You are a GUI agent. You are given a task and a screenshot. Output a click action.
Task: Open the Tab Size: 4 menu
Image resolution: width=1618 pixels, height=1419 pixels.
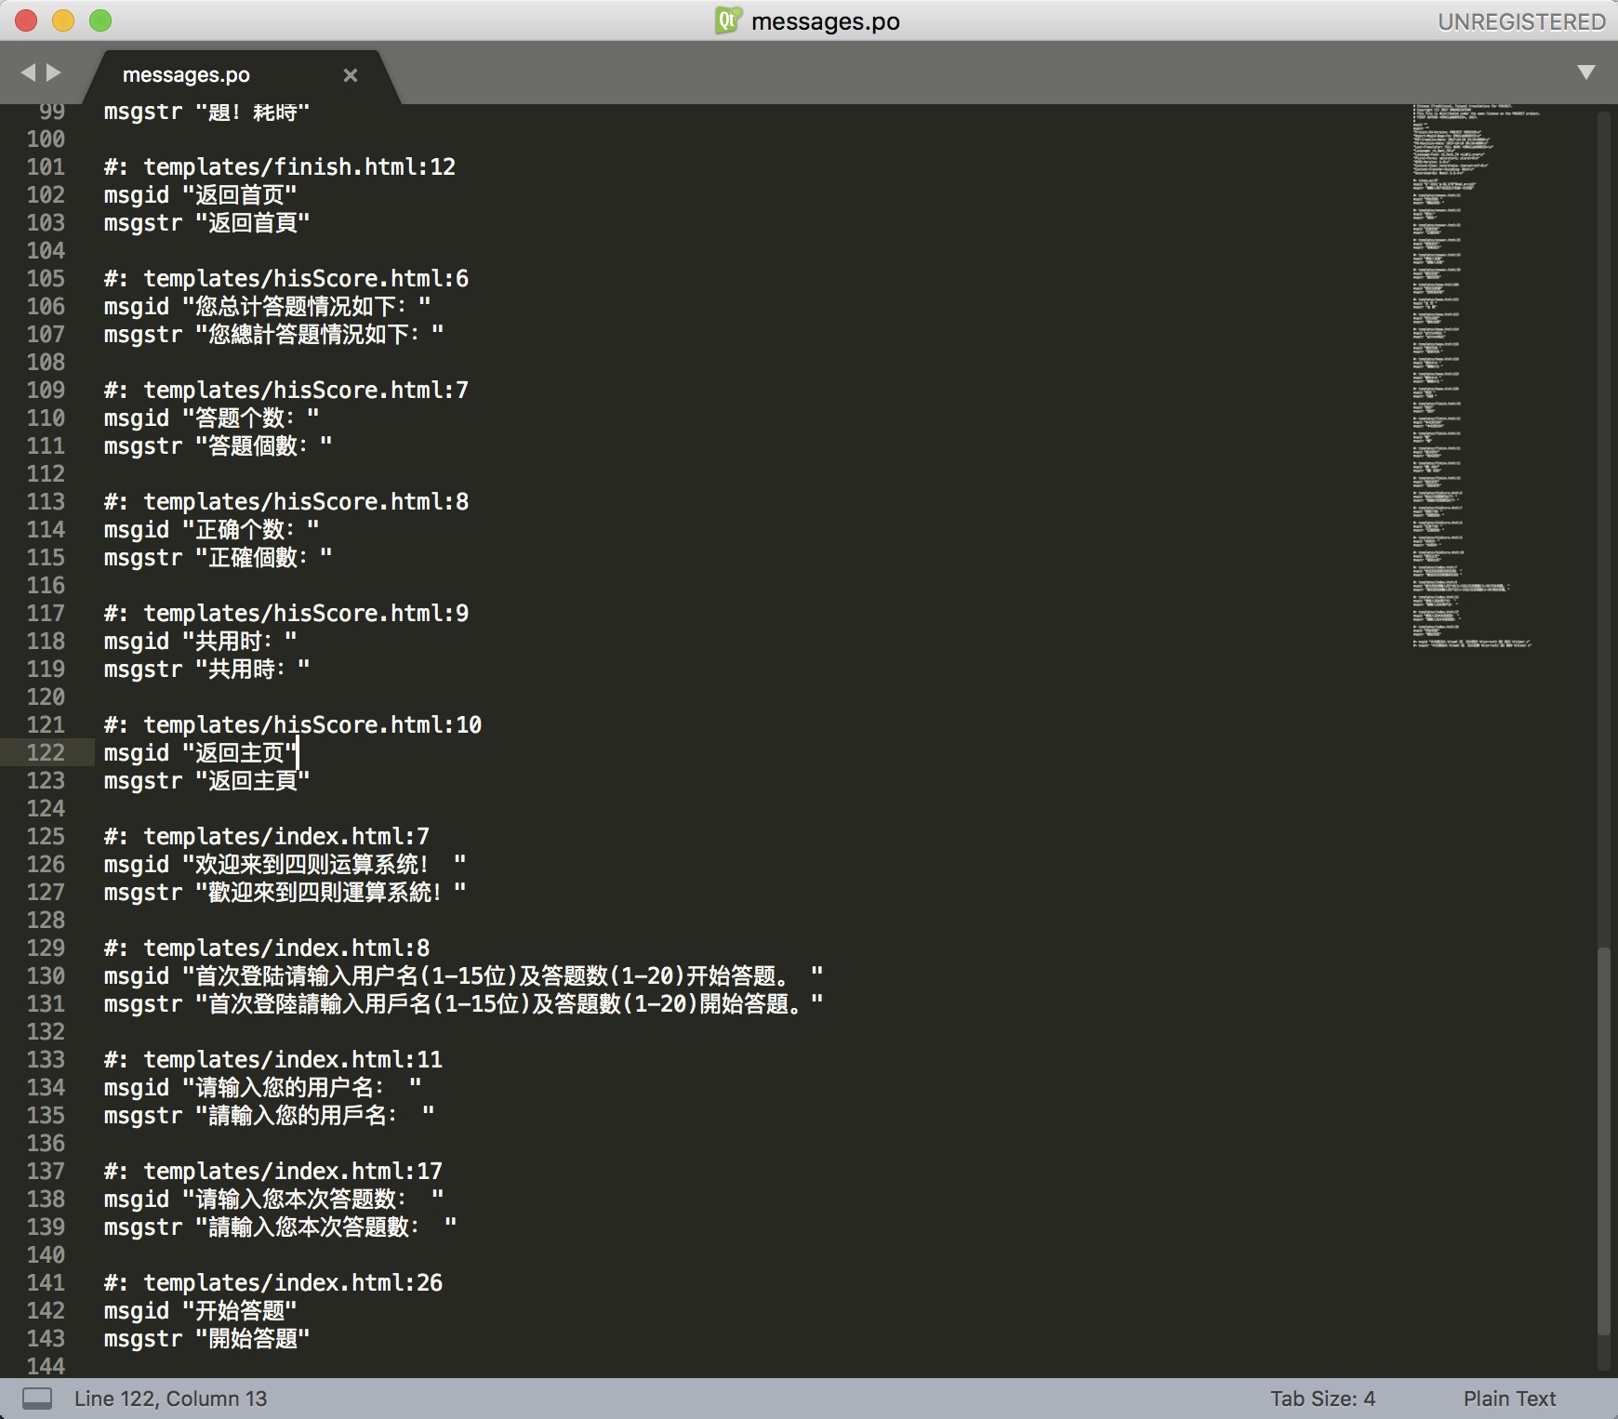point(1322,1399)
